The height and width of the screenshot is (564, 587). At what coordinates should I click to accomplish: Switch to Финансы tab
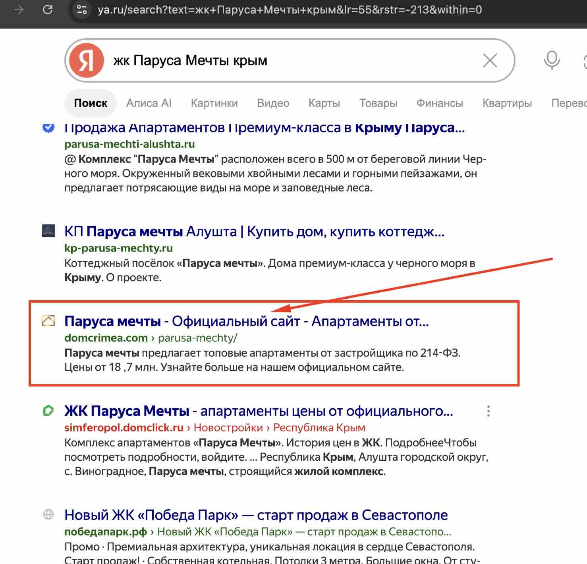pos(440,103)
